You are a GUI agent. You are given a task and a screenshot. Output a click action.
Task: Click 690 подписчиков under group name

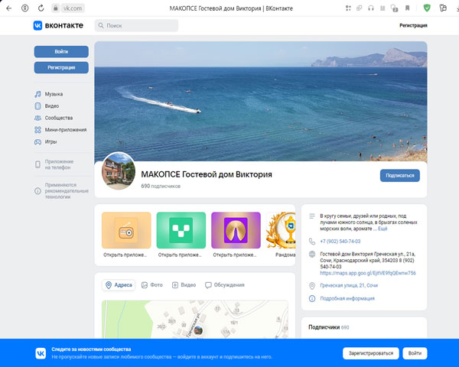[x=161, y=186]
